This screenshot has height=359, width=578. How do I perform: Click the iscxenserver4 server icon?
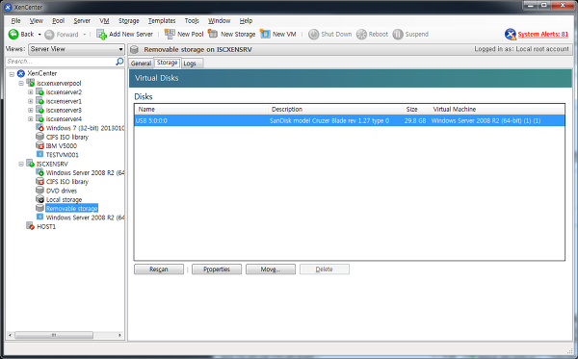point(39,119)
